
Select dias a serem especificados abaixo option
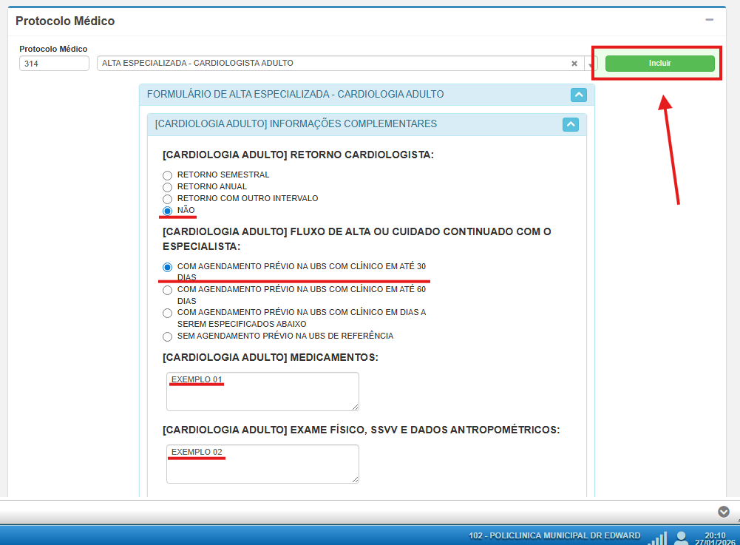click(x=167, y=313)
